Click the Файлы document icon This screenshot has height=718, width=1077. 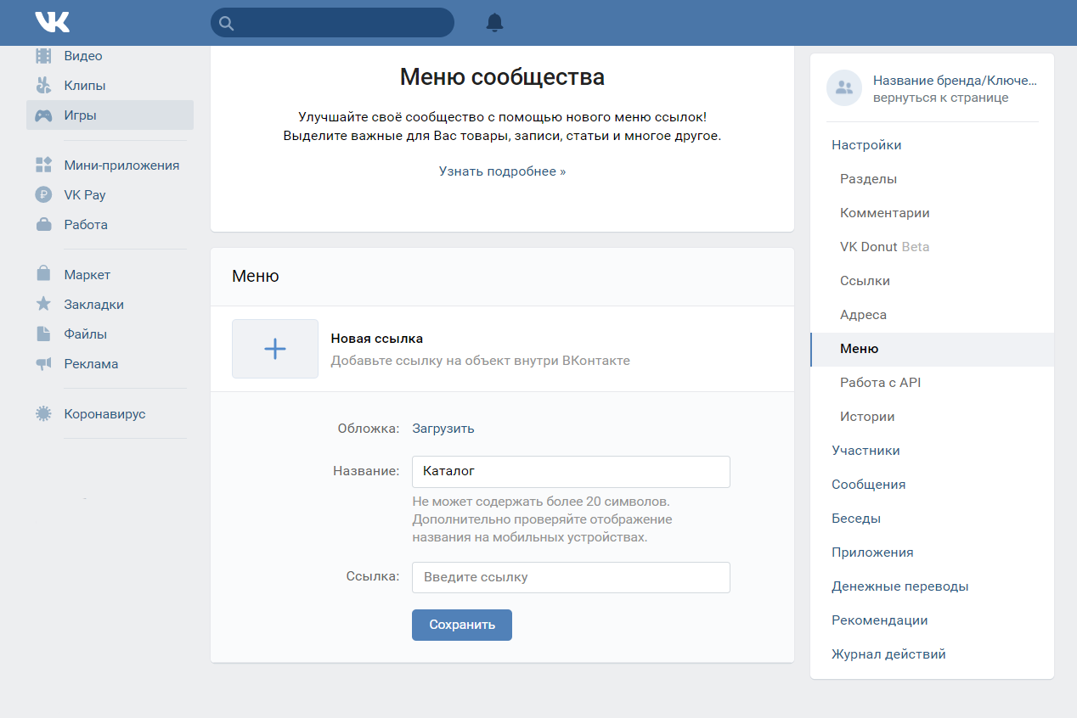click(x=43, y=334)
